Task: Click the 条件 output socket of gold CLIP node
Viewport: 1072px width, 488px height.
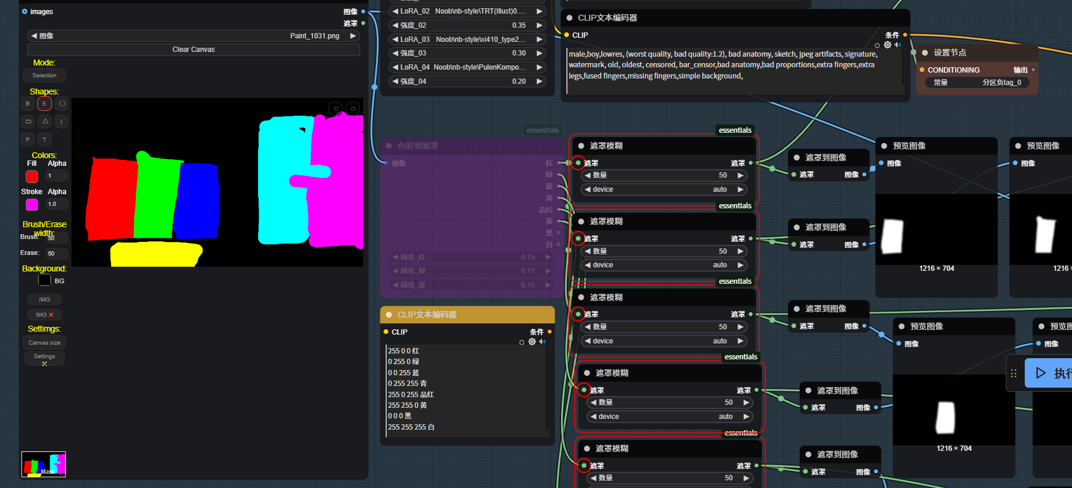Action: (549, 332)
